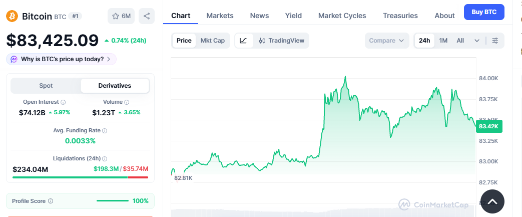Add Bitcoin to watchlist via star button
The image size is (522, 217).
click(x=121, y=16)
